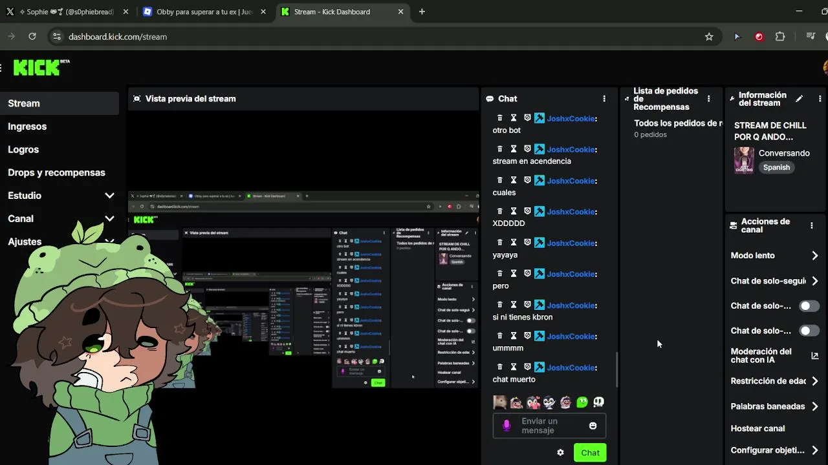This screenshot has width=828, height=465.
Task: Open Lista de pedidos panel options menu
Action: coord(708,99)
